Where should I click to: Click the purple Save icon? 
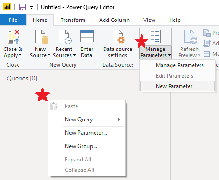point(23,7)
